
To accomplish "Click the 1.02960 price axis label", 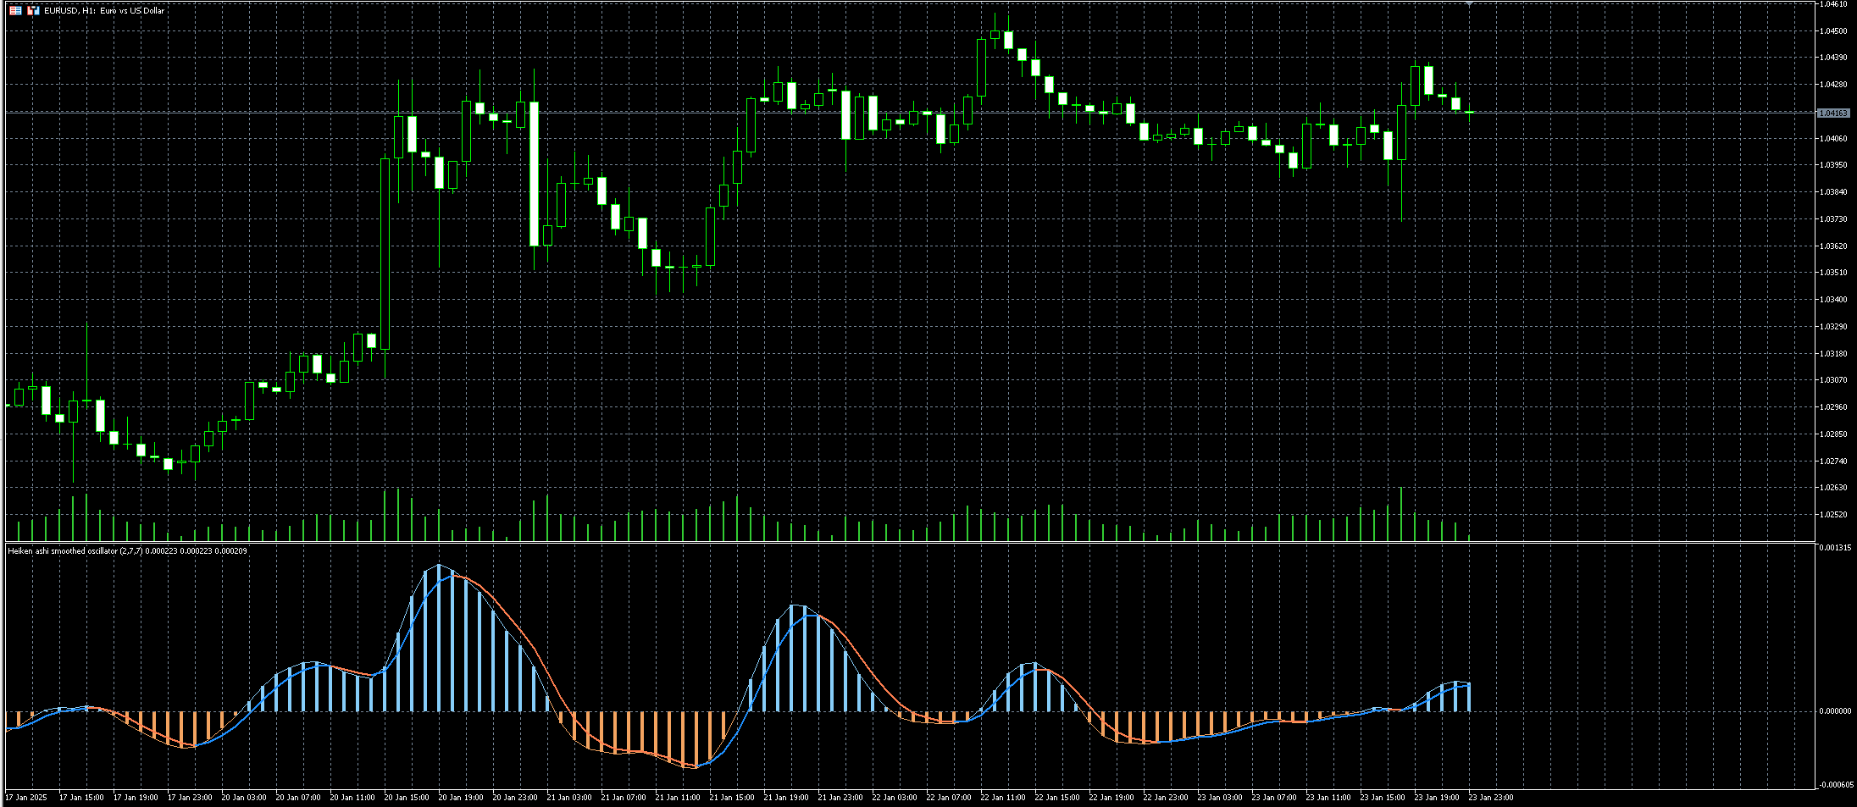I will coord(1832,407).
